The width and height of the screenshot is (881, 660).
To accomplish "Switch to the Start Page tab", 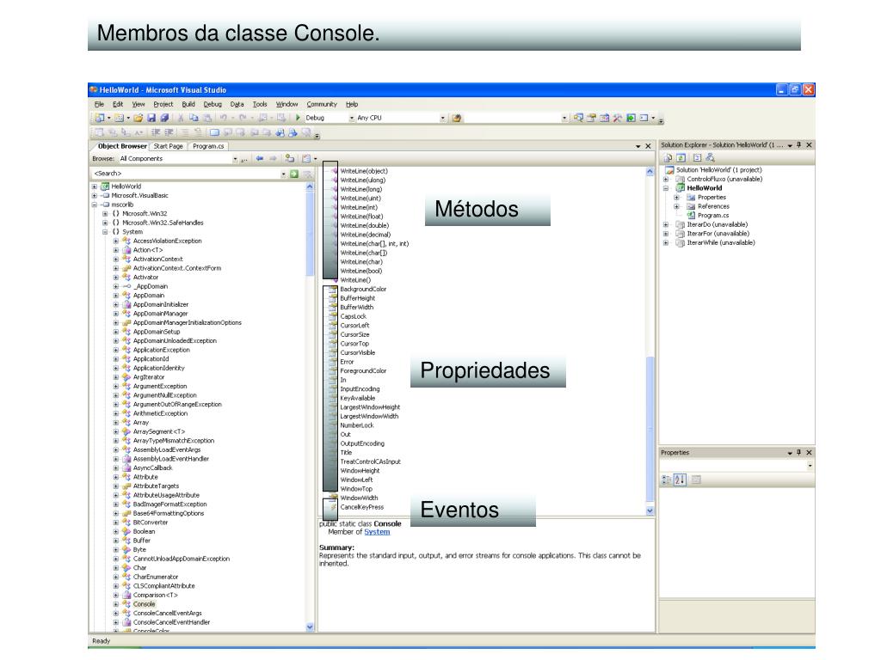I will pos(168,146).
